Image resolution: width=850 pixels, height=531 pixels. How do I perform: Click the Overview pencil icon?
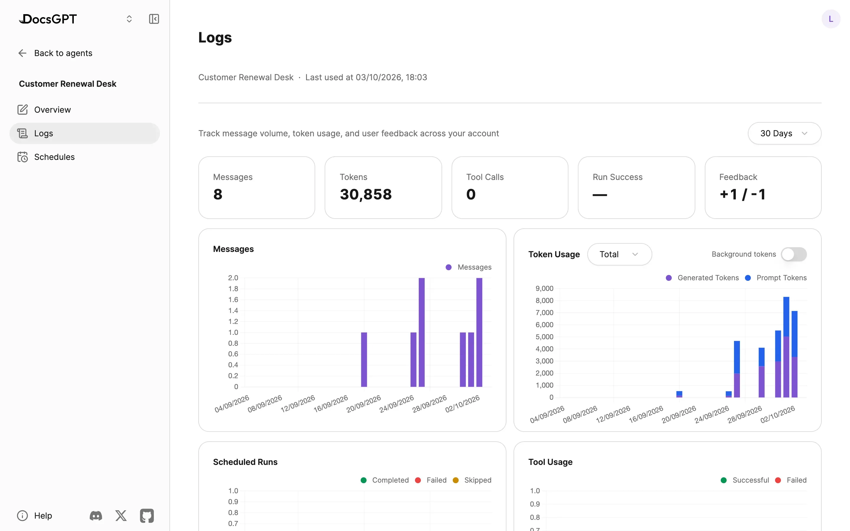pyautogui.click(x=22, y=109)
